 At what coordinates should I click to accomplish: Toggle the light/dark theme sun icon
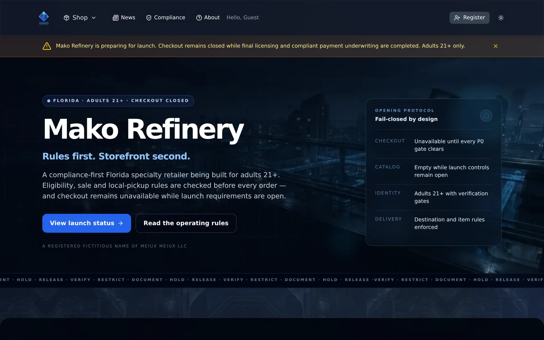(501, 18)
